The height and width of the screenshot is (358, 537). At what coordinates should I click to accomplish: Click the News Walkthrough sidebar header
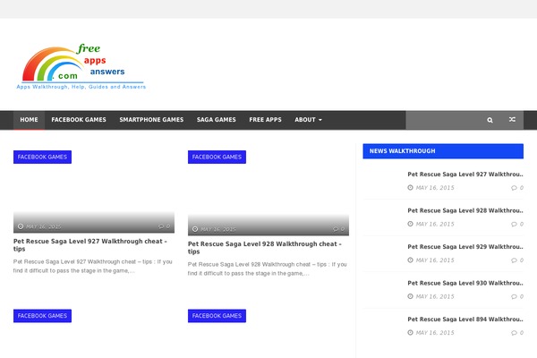[443, 151]
